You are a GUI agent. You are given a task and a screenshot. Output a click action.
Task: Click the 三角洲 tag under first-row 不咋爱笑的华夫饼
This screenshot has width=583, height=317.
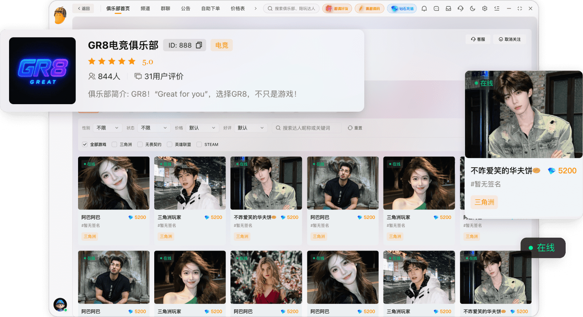[x=242, y=237]
